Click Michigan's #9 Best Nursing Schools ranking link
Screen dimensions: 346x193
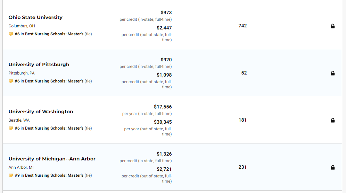tap(54, 175)
